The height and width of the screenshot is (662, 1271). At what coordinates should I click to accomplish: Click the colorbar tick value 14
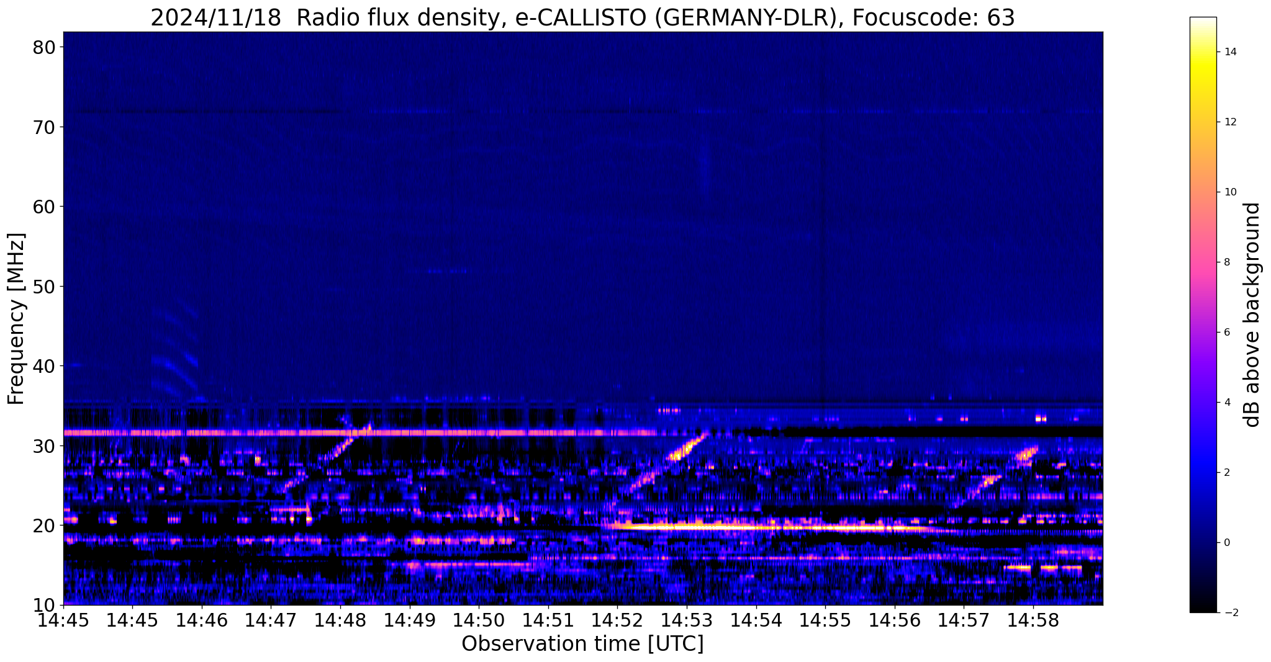[x=1230, y=51]
